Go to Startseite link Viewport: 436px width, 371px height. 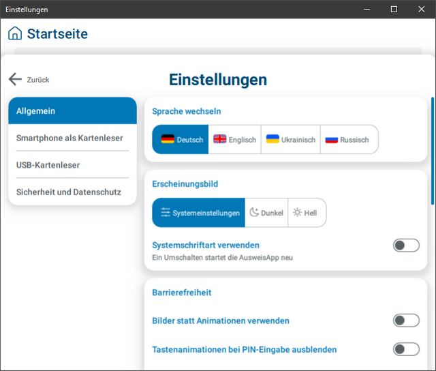[57, 33]
